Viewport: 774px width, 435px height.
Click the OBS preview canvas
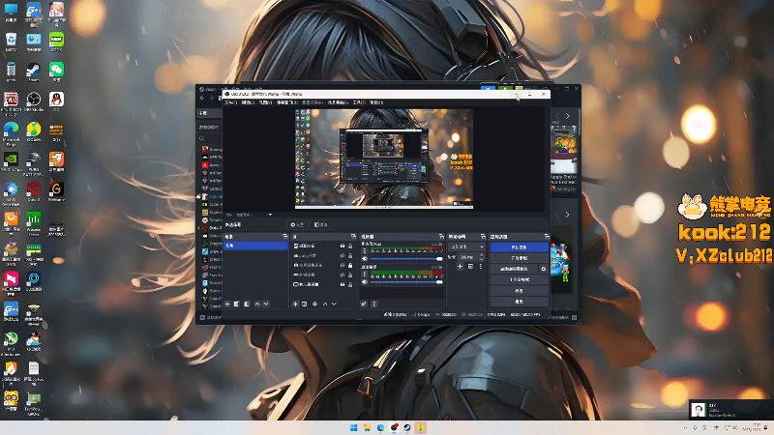(x=384, y=159)
